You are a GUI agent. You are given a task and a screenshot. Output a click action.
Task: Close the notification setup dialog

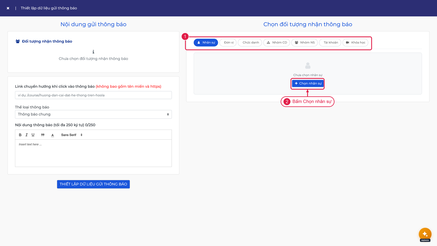tap(8, 8)
